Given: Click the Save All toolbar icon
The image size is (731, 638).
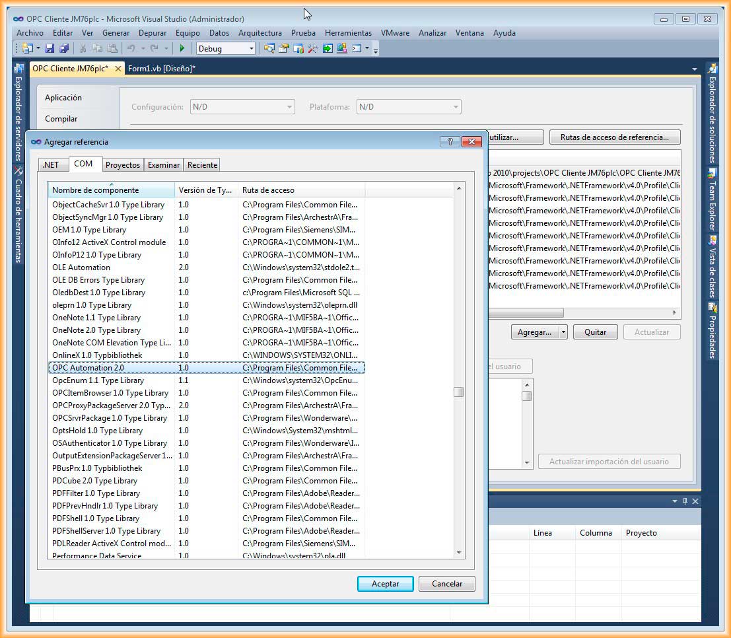Looking at the screenshot, I should pyautogui.click(x=64, y=48).
